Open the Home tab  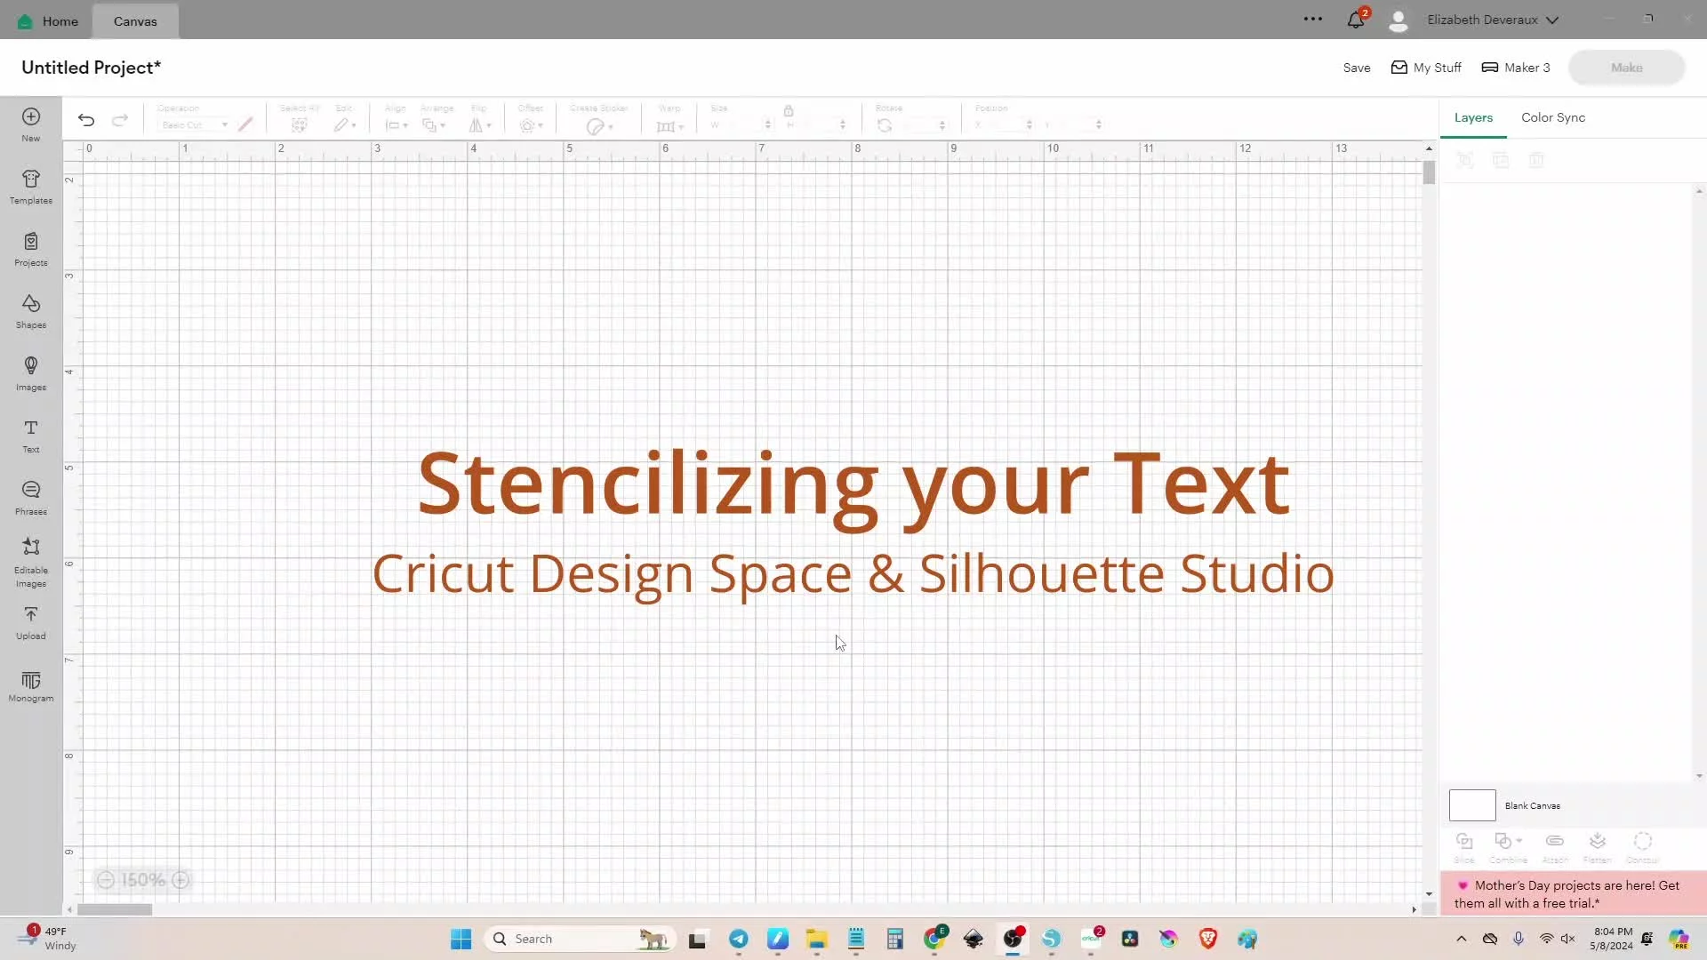point(49,20)
